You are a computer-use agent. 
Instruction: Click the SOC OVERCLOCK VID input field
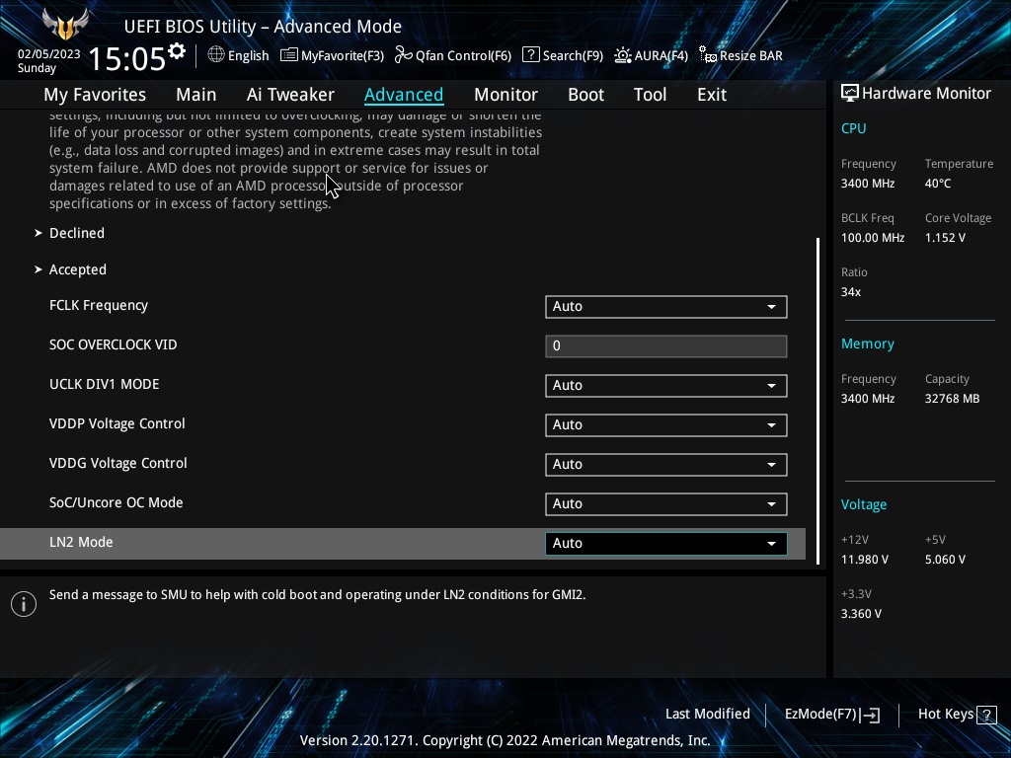(x=666, y=346)
